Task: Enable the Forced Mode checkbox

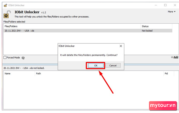Action: coord(5,58)
